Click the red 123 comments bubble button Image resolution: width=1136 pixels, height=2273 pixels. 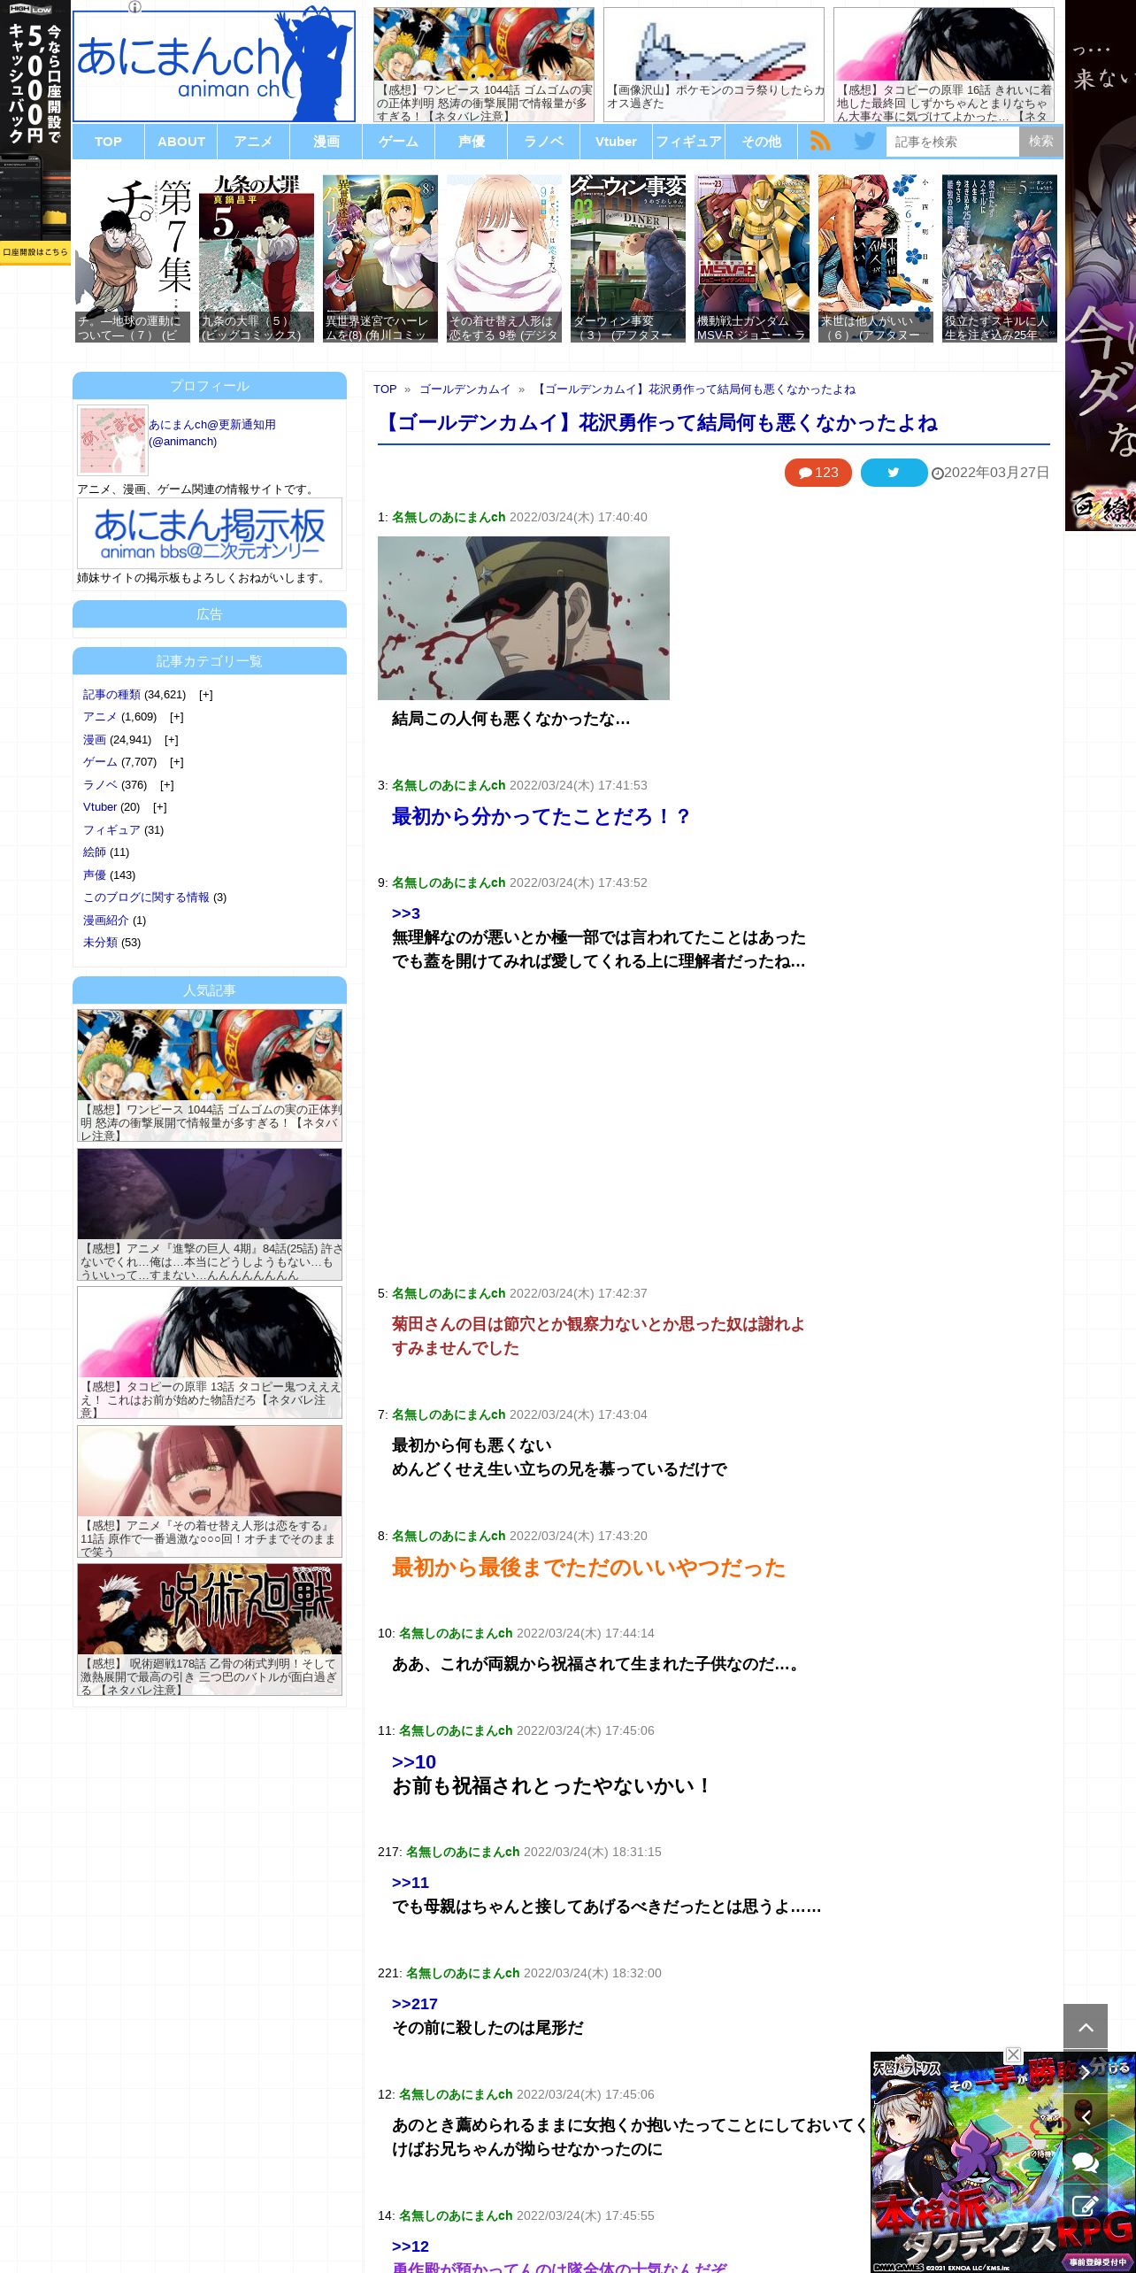point(817,473)
